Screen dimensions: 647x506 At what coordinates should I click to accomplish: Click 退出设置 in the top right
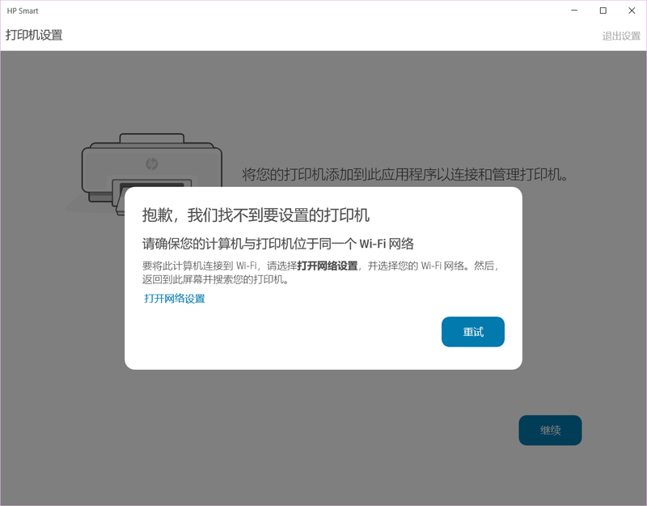tap(620, 36)
